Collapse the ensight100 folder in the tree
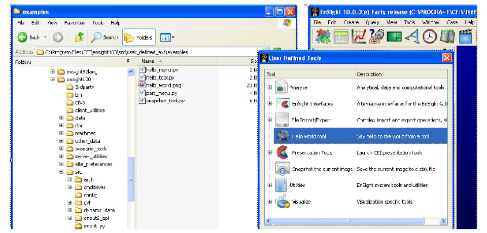This screenshot has height=233, width=487. (x=52, y=79)
